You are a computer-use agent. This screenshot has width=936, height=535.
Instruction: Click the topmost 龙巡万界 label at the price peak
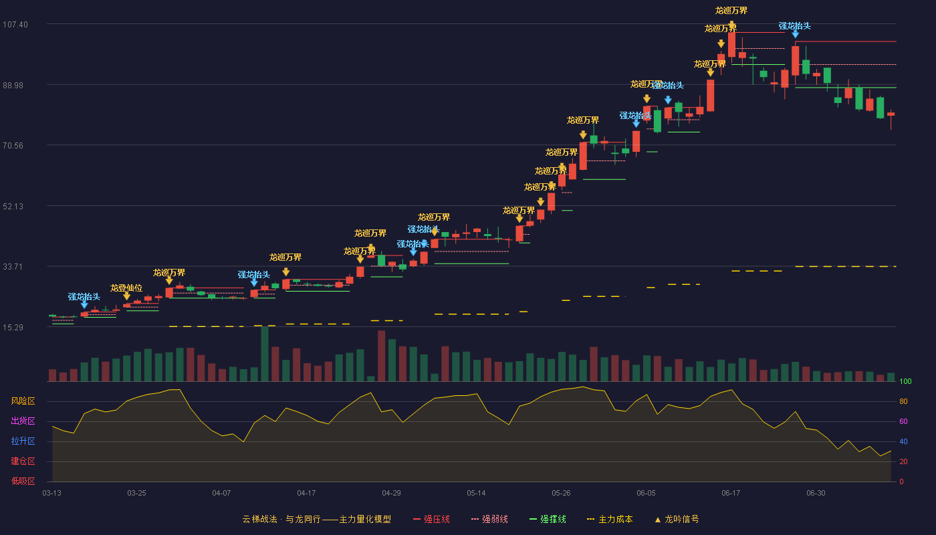pyautogui.click(x=731, y=11)
